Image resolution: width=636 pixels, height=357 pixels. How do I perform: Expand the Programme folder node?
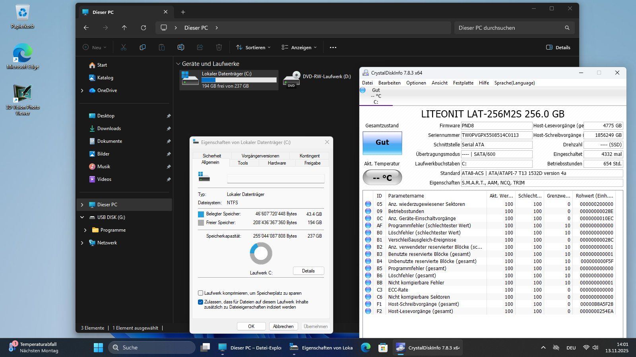tap(85, 230)
